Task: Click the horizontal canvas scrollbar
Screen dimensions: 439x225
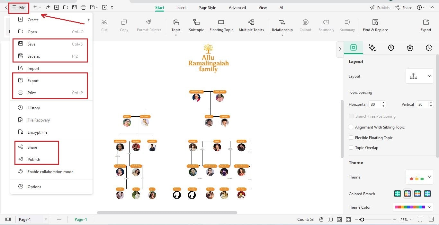Action: (167, 213)
